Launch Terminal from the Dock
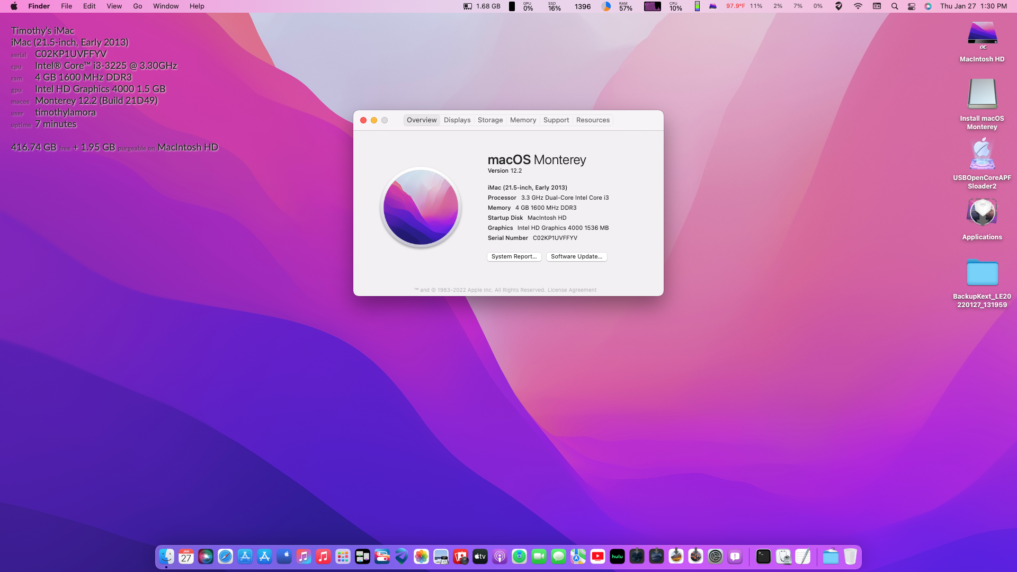Screen dimensions: 1017x572 tap(764, 556)
